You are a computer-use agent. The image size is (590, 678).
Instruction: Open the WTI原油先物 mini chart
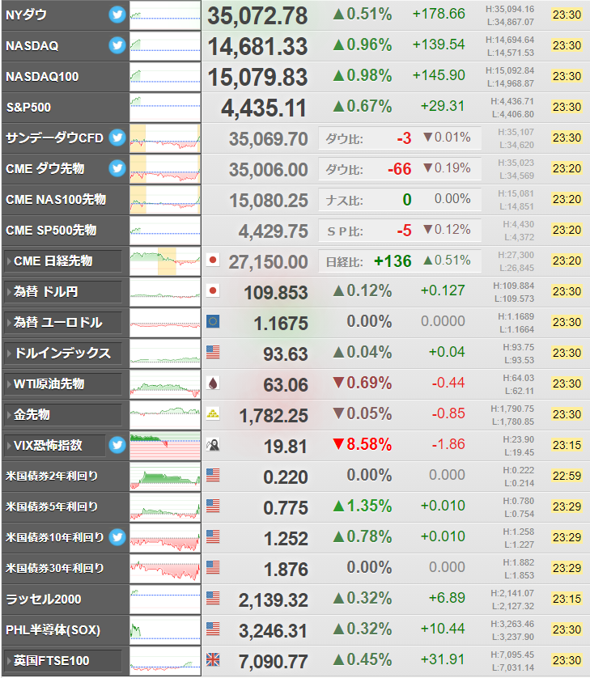[x=165, y=384]
